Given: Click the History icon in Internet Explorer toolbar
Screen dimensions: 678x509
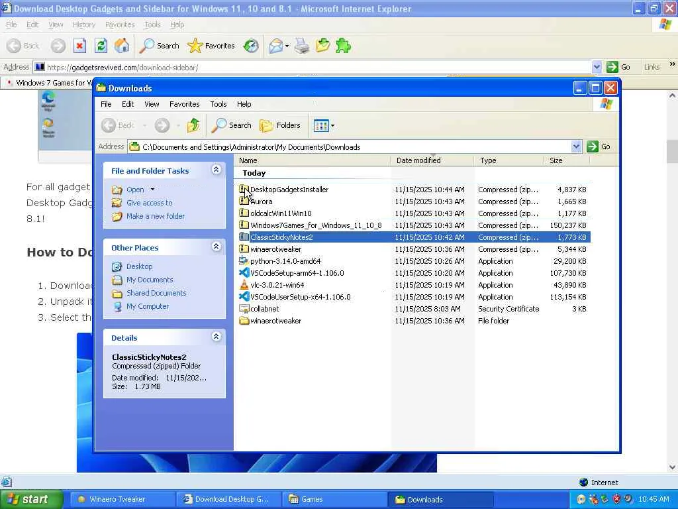Looking at the screenshot, I should (x=251, y=46).
